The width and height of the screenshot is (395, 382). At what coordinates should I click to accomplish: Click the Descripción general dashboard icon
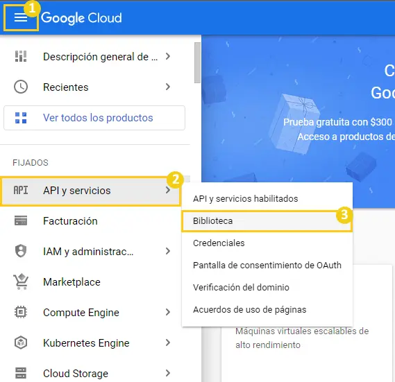coord(21,56)
